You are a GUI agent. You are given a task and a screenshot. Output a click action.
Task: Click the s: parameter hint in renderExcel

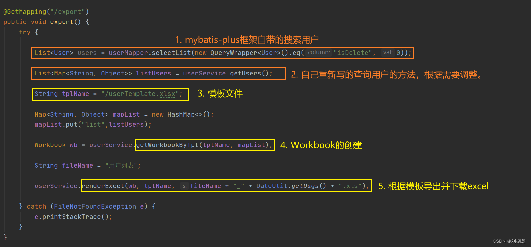184,186
